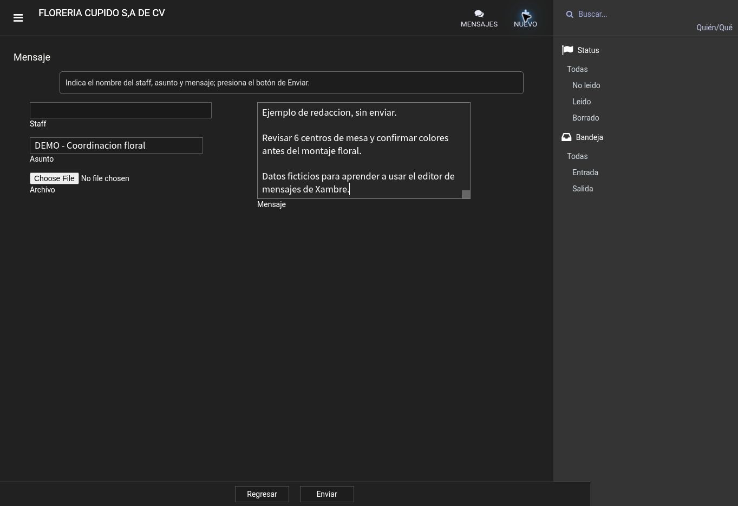
Task: Filter by Borrado status
Action: pos(585,118)
